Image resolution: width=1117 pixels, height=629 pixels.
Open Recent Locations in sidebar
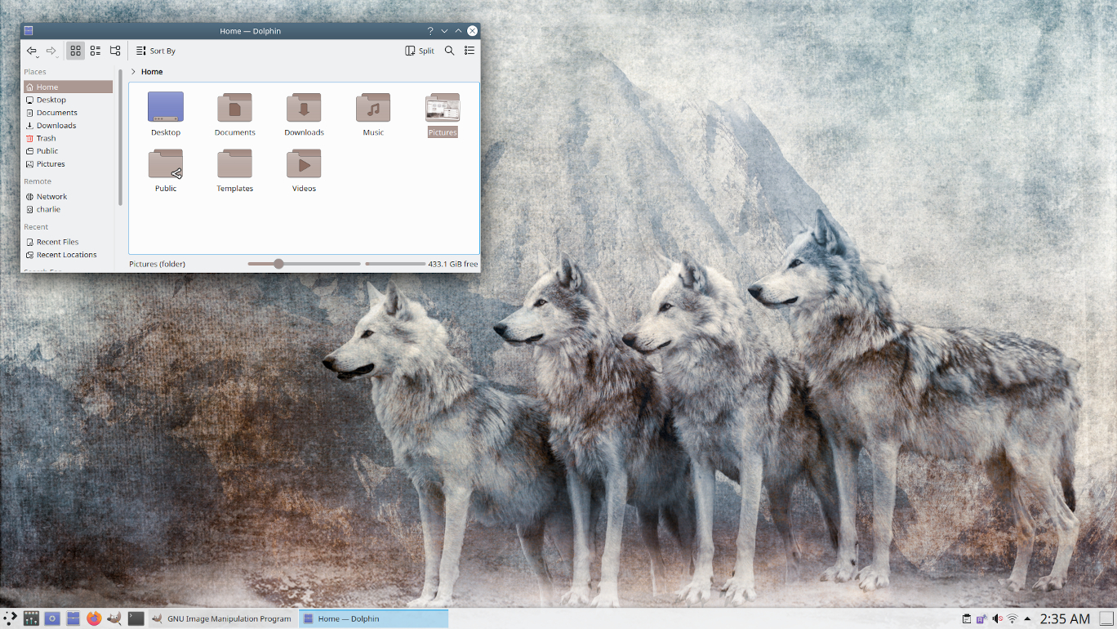(x=69, y=255)
